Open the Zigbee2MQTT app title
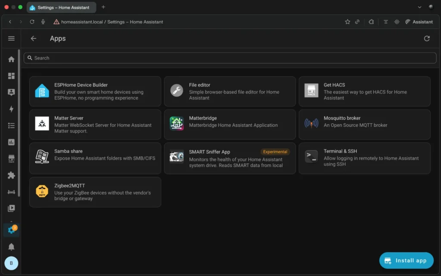 tap(69, 185)
